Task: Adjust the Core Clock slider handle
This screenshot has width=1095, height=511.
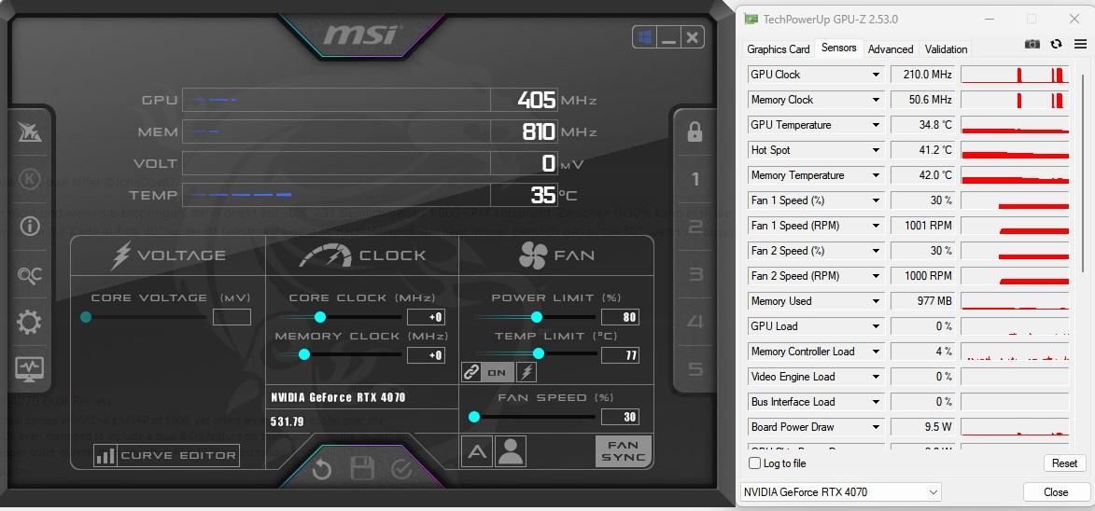Action: click(x=320, y=317)
